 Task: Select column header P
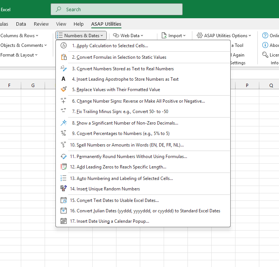click(x=247, y=86)
